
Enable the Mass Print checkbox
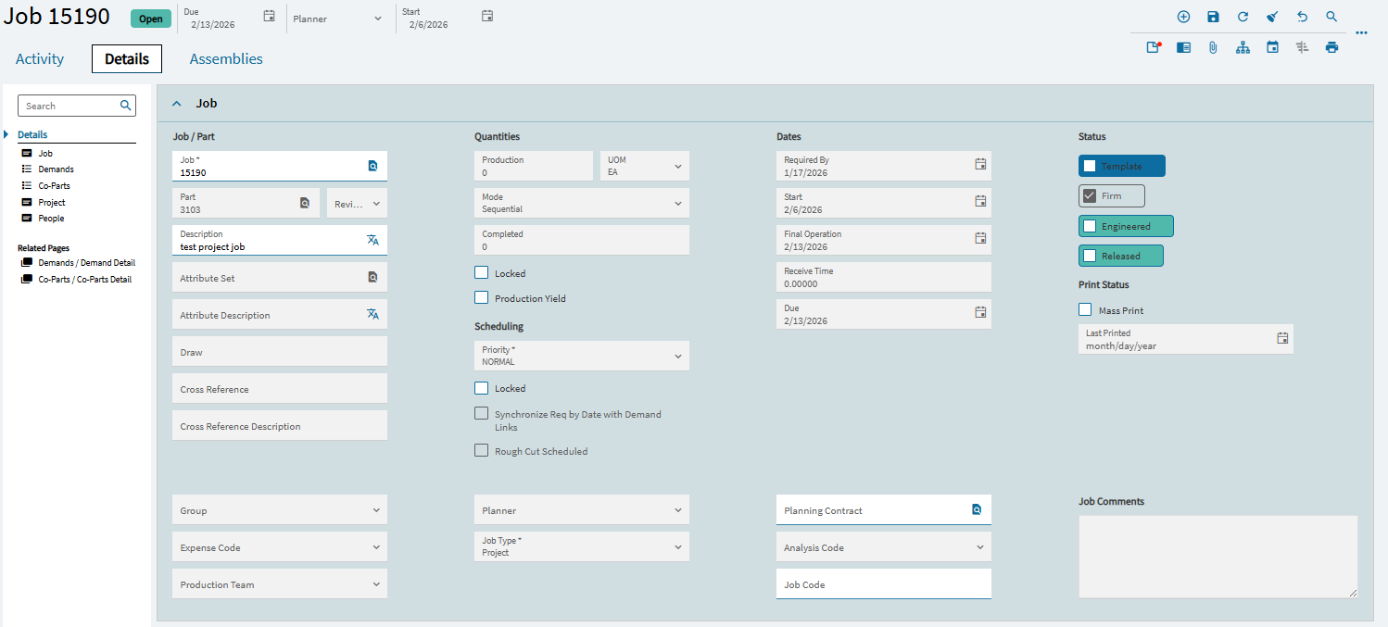click(x=1085, y=309)
